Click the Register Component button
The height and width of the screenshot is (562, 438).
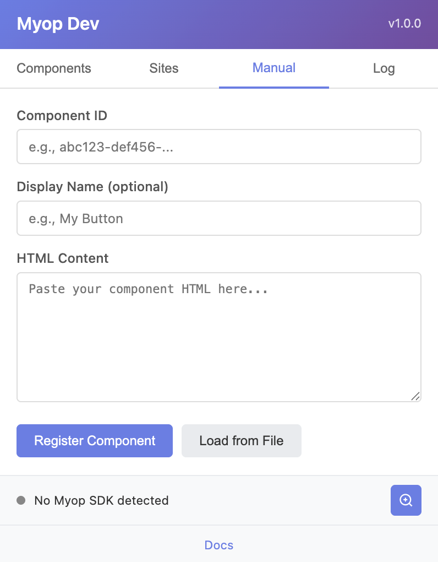94,441
